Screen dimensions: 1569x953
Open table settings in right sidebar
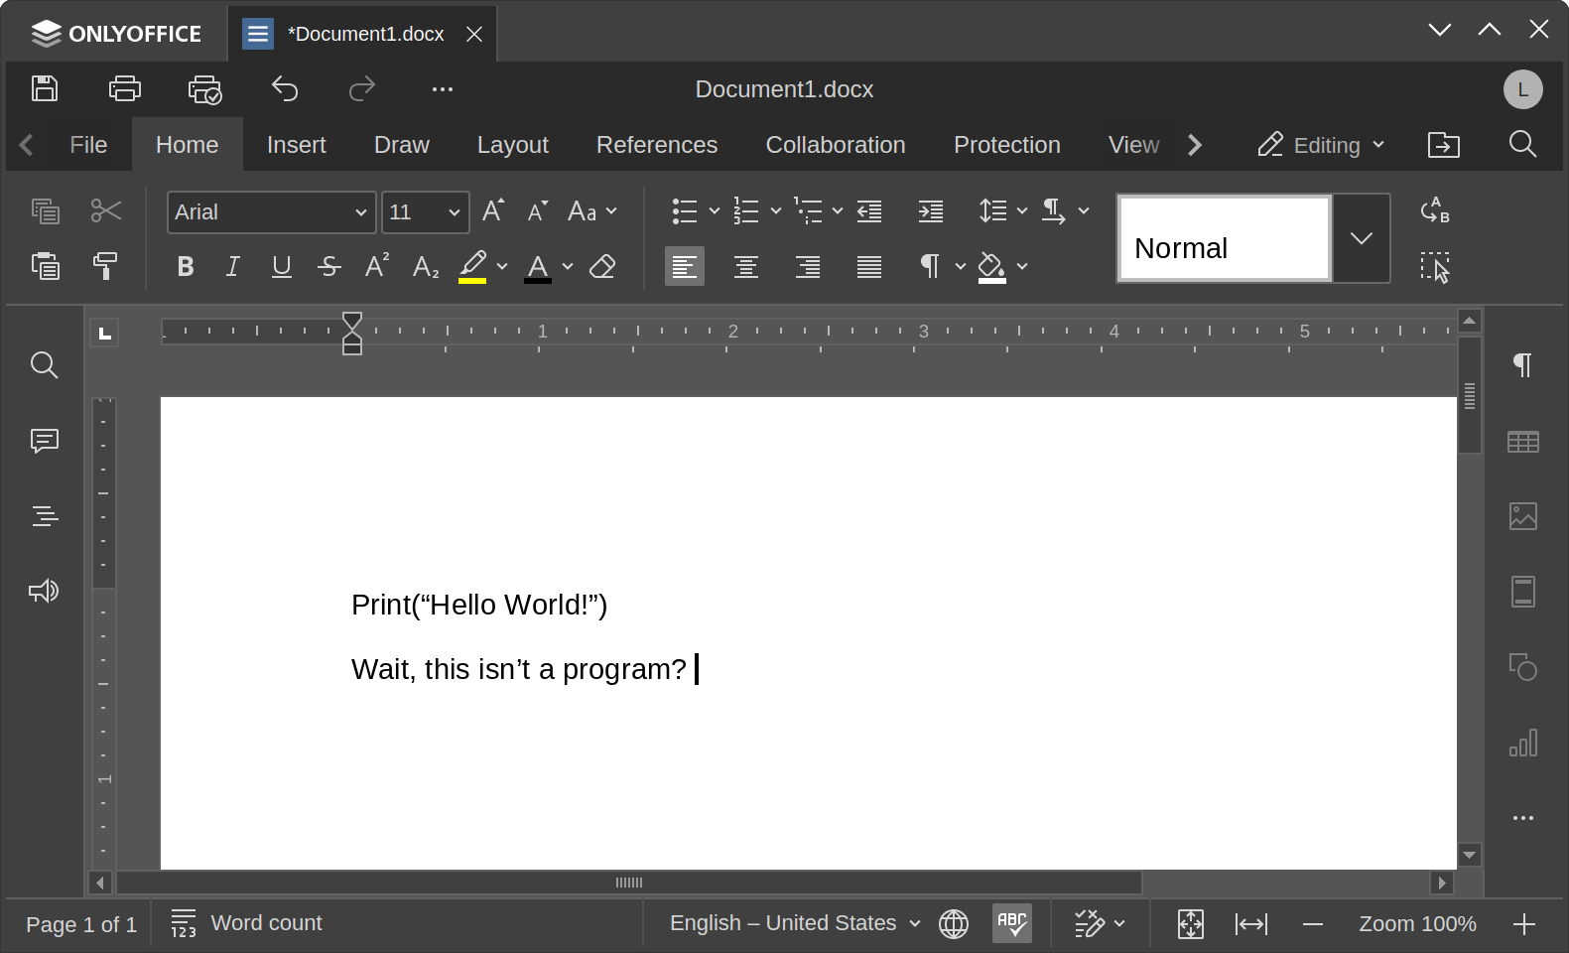tap(1522, 441)
